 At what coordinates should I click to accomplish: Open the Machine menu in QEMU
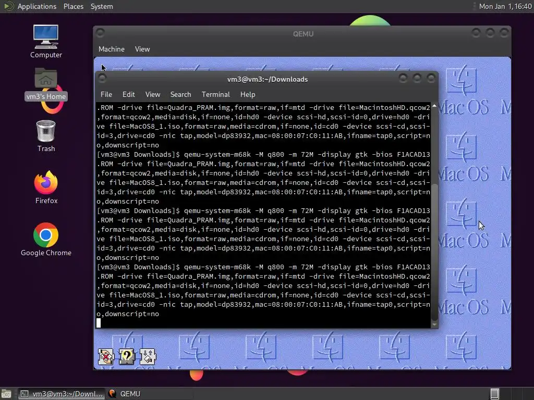pos(112,49)
